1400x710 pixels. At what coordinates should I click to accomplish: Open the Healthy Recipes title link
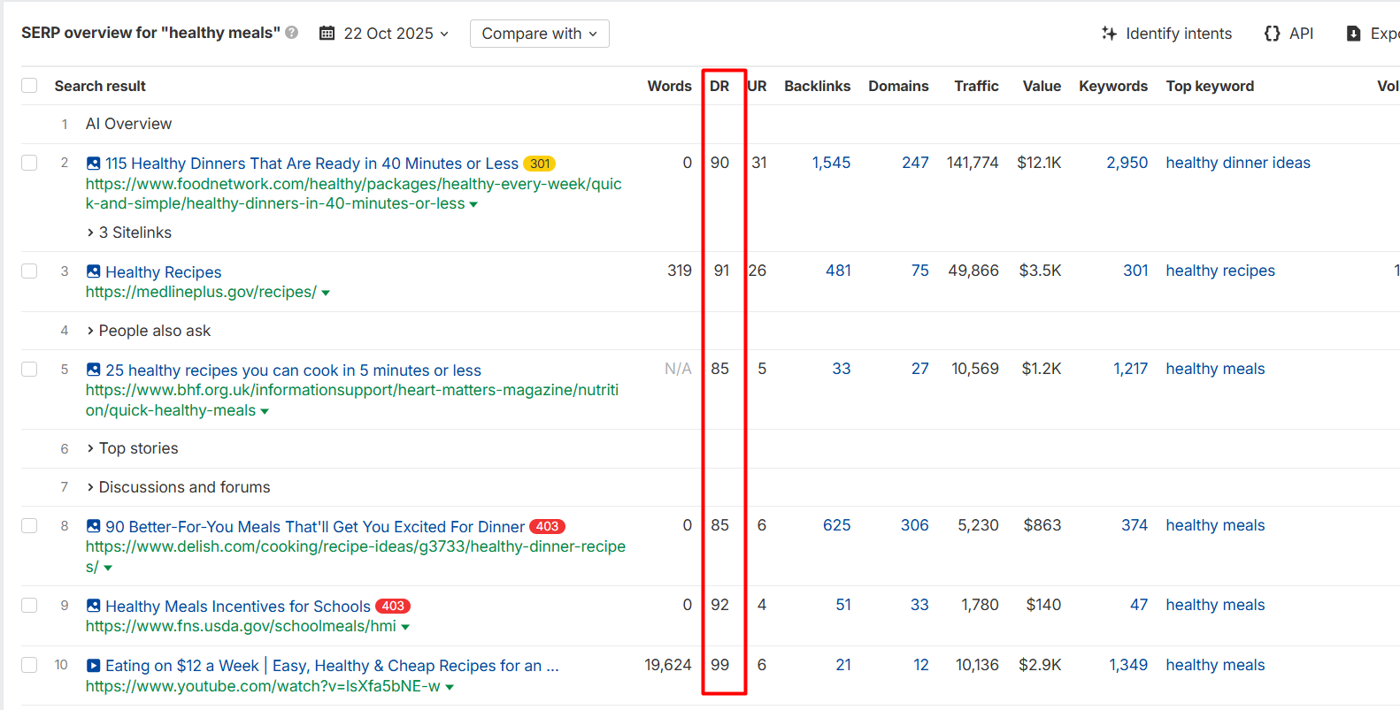click(164, 271)
